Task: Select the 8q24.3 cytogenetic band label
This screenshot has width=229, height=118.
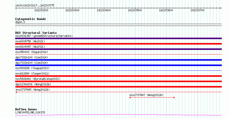Action: pos(20,22)
